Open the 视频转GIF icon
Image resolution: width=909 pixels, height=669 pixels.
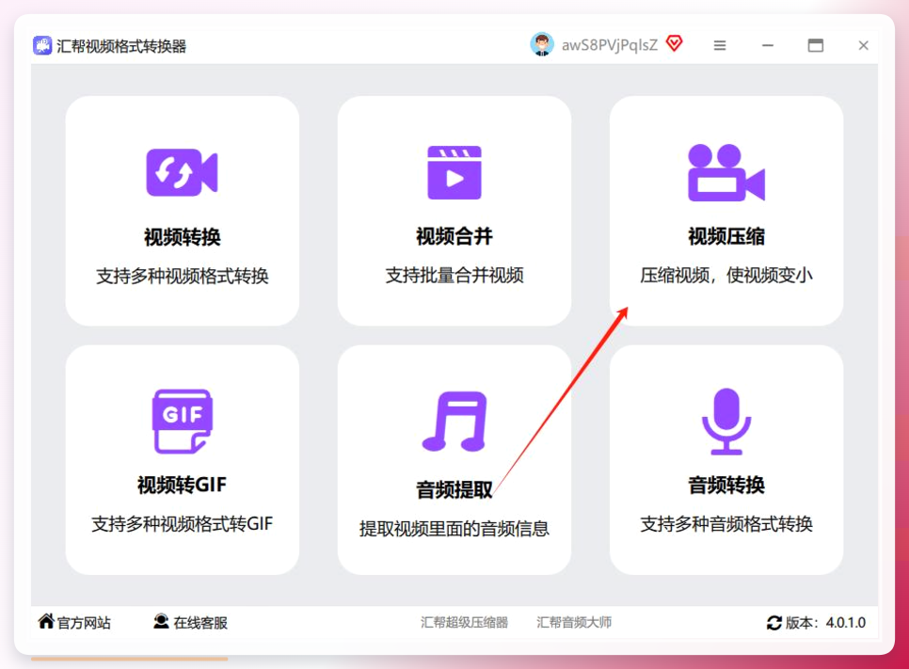coord(182,421)
